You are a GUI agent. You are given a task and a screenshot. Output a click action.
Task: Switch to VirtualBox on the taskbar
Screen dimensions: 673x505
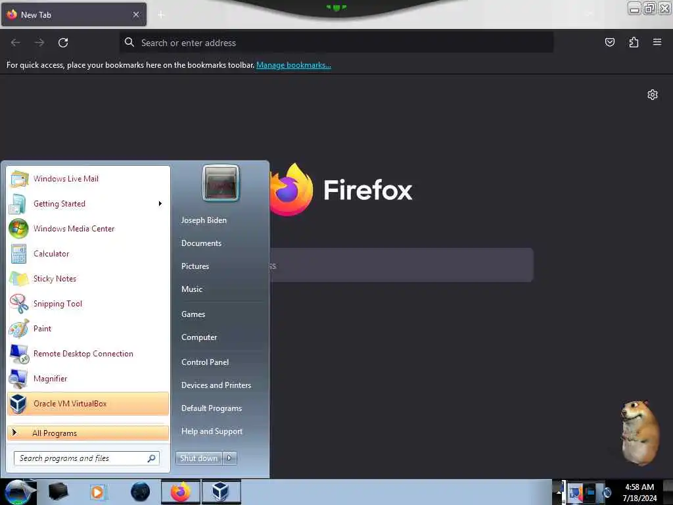tap(221, 492)
